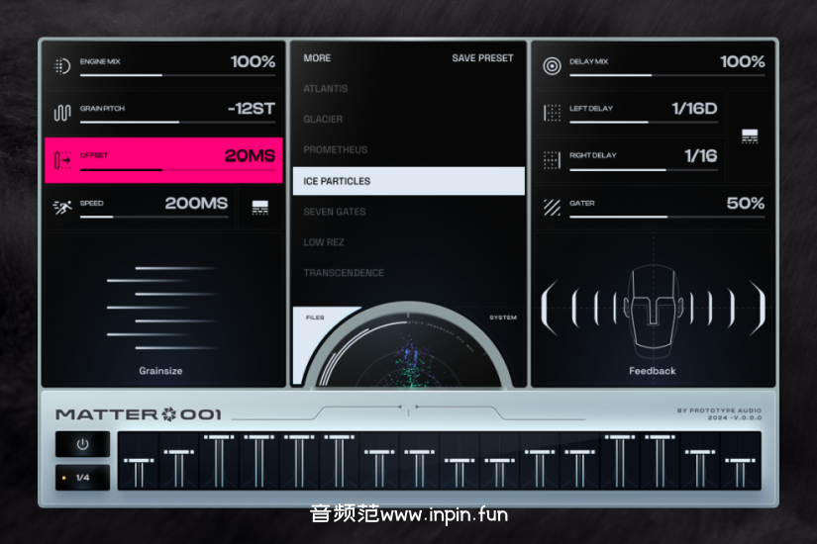The image size is (817, 544).
Task: Click BY PROTOTYPE AUDIO text
Action: (x=719, y=410)
